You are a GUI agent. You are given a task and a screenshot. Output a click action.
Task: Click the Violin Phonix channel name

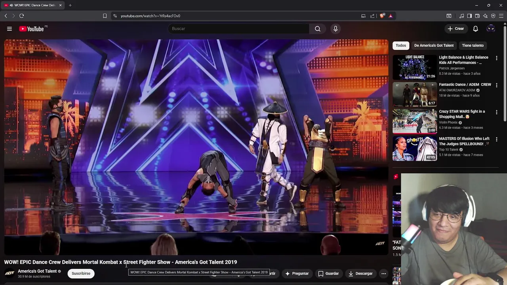point(448,122)
